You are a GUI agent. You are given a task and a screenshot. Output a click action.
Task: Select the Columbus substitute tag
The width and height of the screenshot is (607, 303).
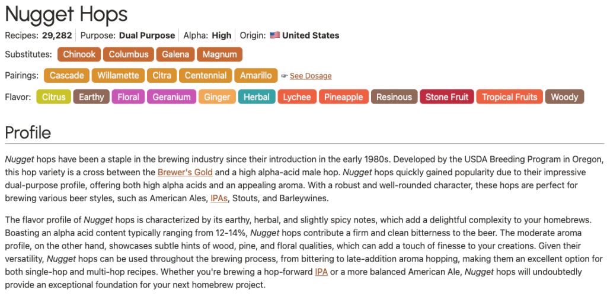tap(129, 54)
